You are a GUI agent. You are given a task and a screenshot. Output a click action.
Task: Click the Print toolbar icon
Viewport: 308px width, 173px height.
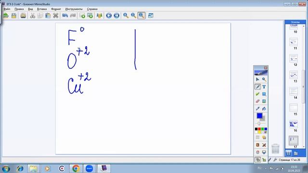[23, 15]
